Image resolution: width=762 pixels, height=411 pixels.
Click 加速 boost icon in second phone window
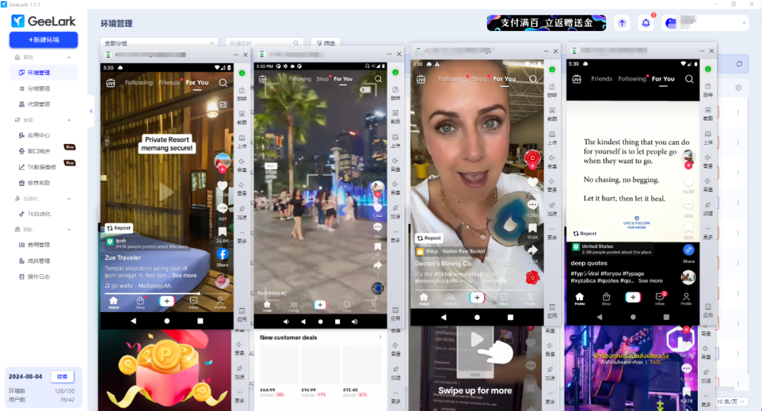pyautogui.click(x=396, y=212)
